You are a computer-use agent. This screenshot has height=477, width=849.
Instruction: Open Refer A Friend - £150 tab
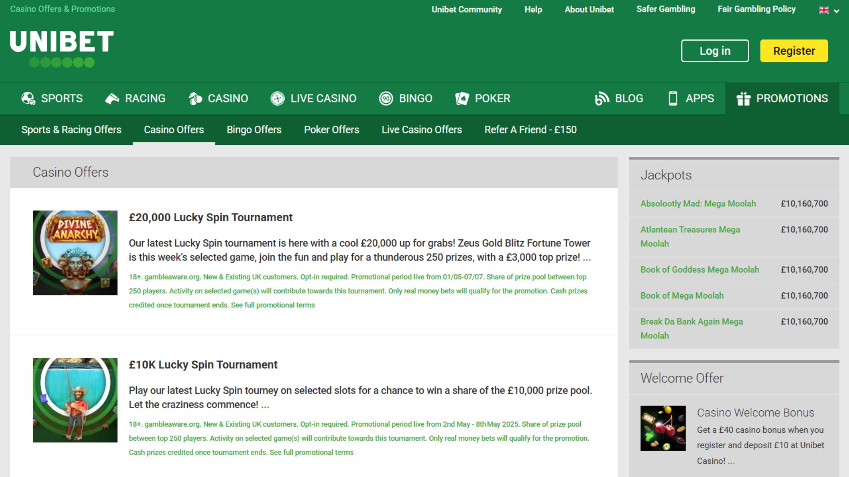[x=531, y=129]
